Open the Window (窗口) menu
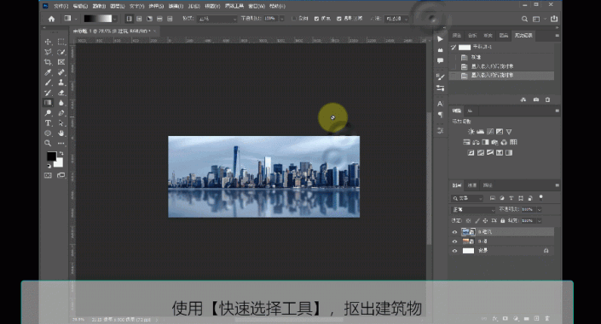The width and height of the screenshot is (601, 324). coord(257,6)
